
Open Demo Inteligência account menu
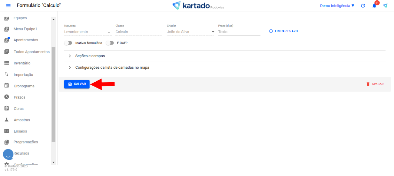[337, 6]
